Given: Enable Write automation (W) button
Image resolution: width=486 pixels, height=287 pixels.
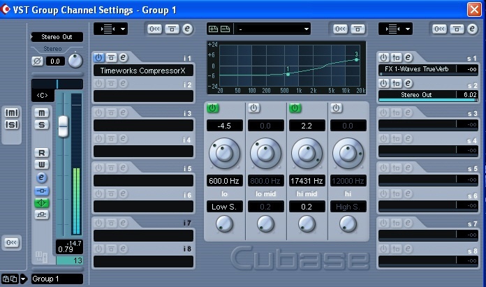Looking at the screenshot, I should coord(41,165).
